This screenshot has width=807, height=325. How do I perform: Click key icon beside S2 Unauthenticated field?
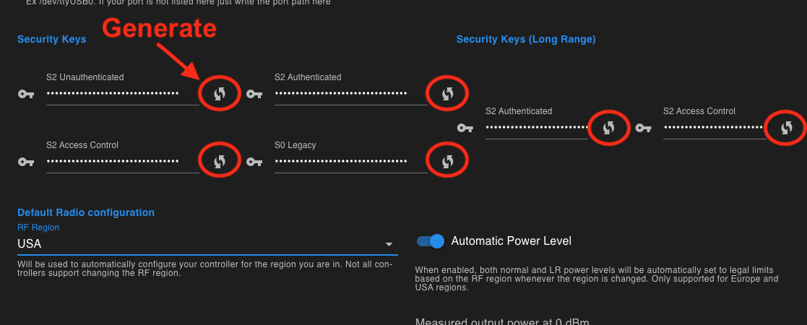pyautogui.click(x=25, y=94)
